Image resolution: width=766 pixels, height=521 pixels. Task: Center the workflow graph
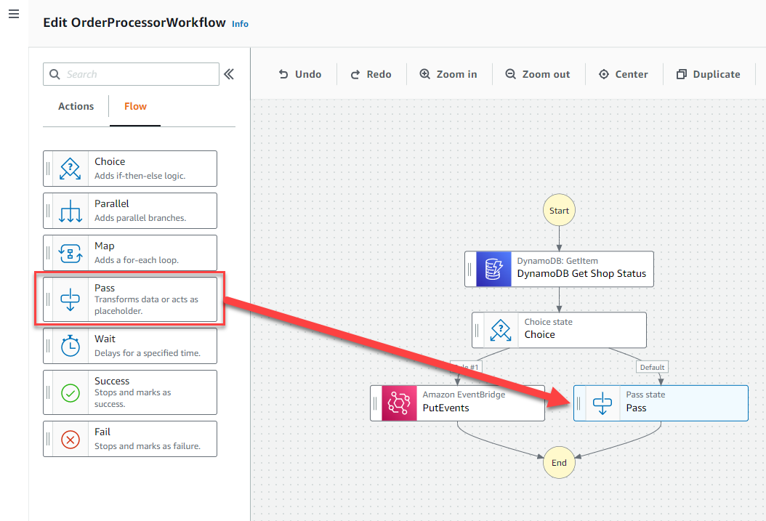click(x=624, y=74)
